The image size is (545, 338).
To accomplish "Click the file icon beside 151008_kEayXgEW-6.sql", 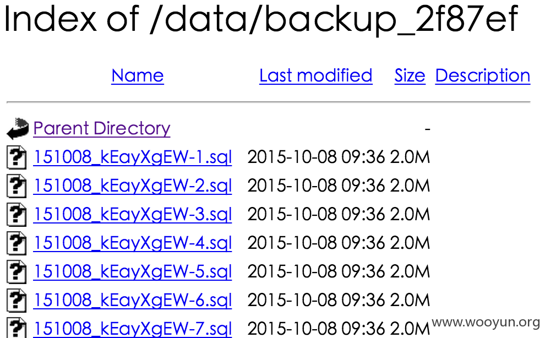I will [x=17, y=300].
